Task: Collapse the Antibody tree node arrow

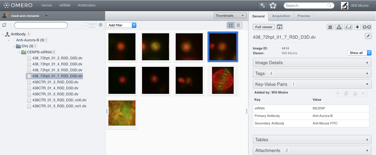Action: point(3,34)
